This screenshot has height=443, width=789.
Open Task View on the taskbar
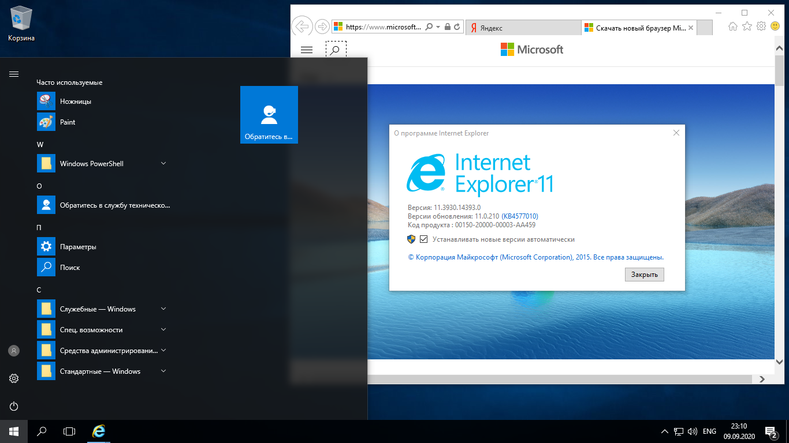tap(69, 431)
